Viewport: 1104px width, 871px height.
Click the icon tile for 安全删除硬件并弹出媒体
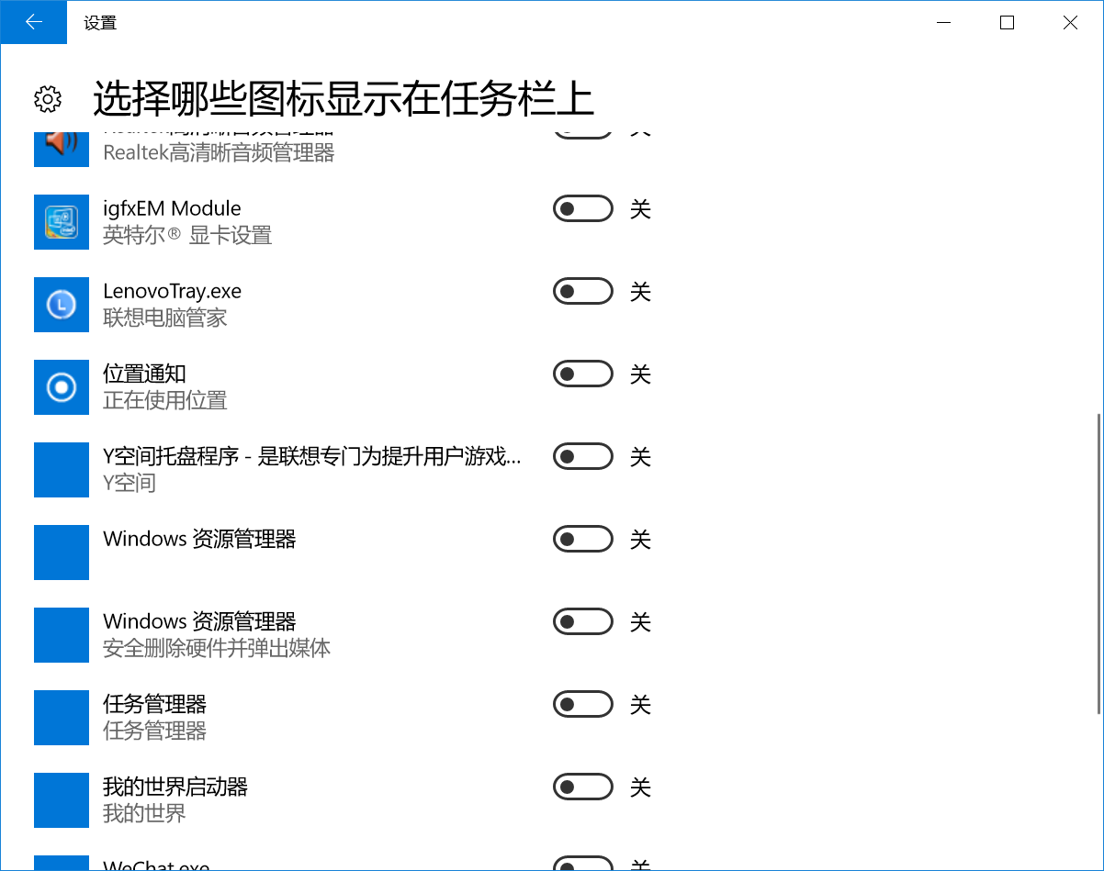tap(62, 635)
